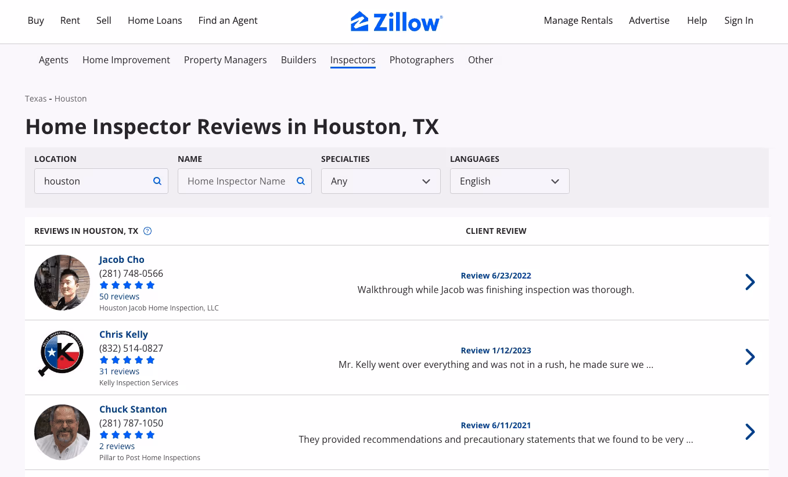
Task: Select the Property Managers tab
Action: tap(225, 60)
